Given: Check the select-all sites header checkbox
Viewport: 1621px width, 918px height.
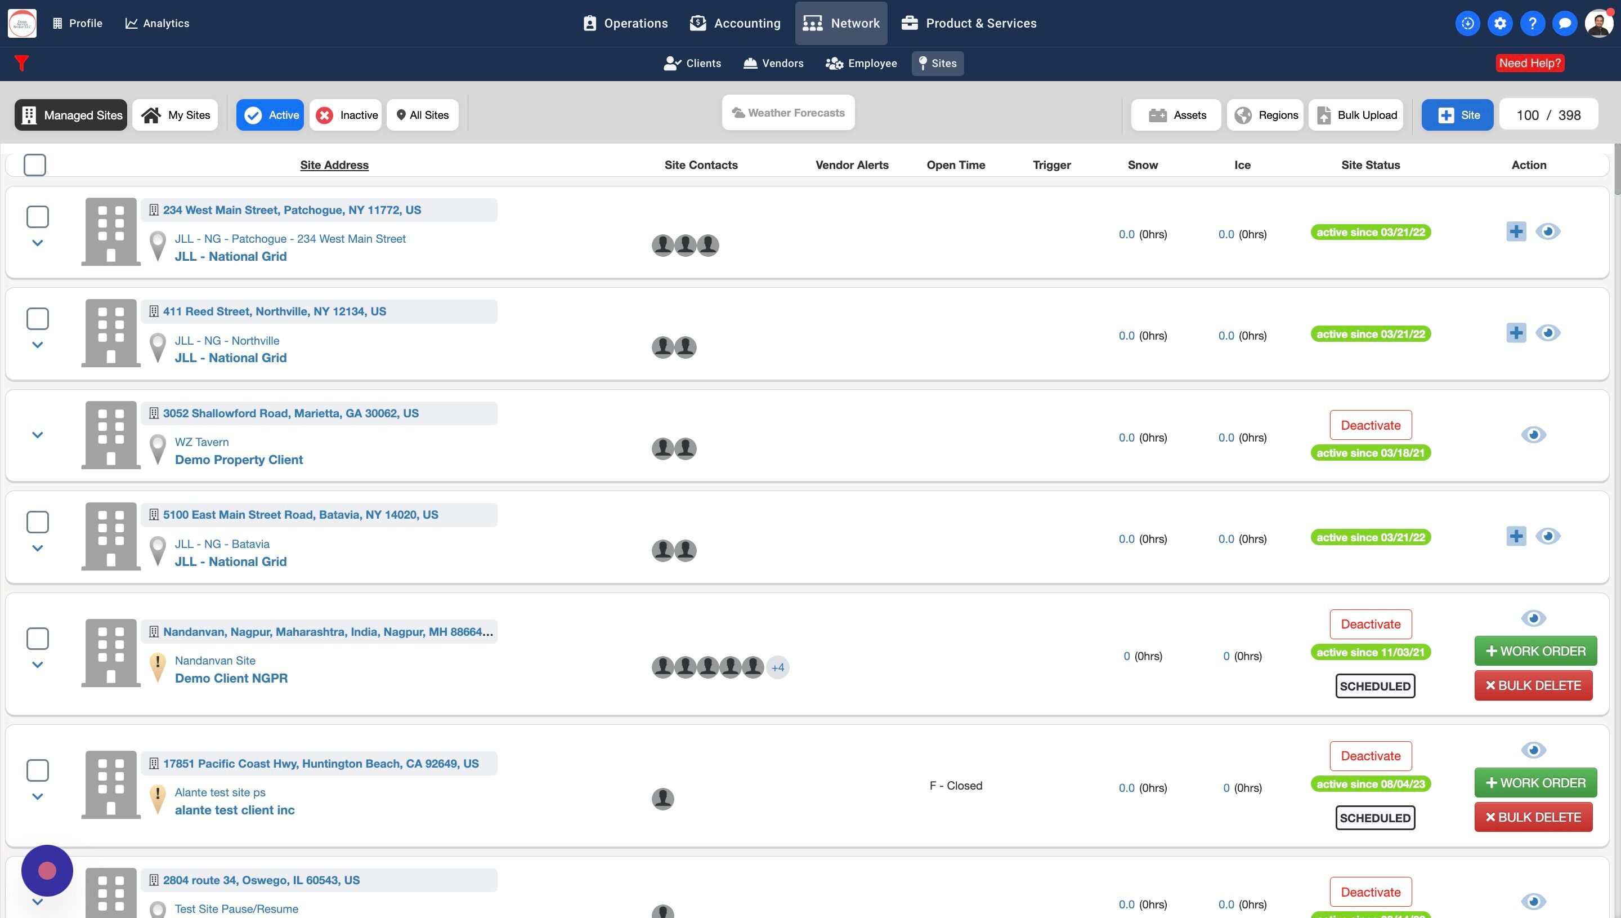Looking at the screenshot, I should tap(35, 165).
